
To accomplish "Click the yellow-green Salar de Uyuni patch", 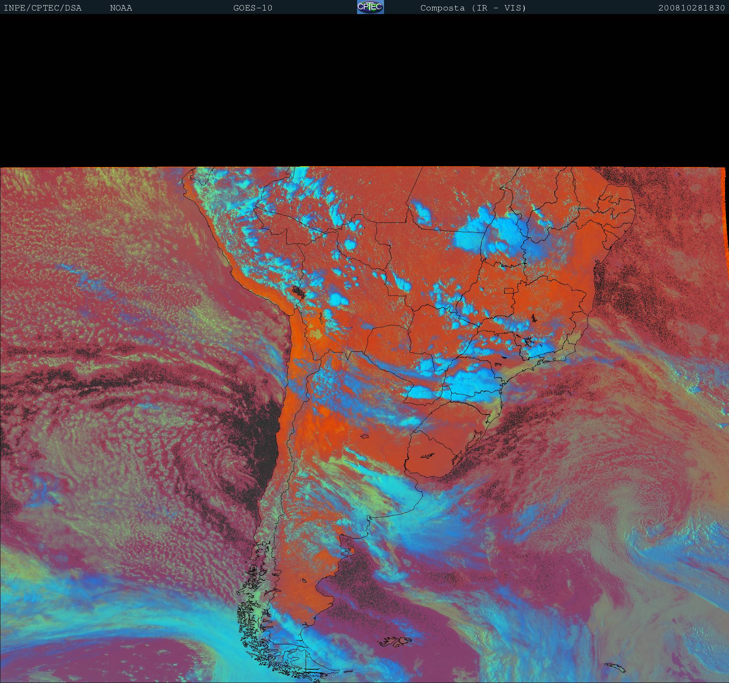I will (x=316, y=334).
